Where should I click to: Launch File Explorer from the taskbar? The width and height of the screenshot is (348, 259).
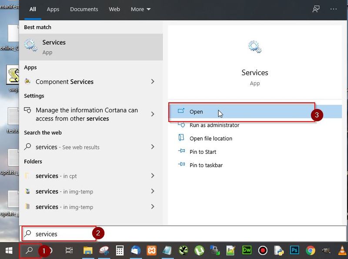pos(88,251)
